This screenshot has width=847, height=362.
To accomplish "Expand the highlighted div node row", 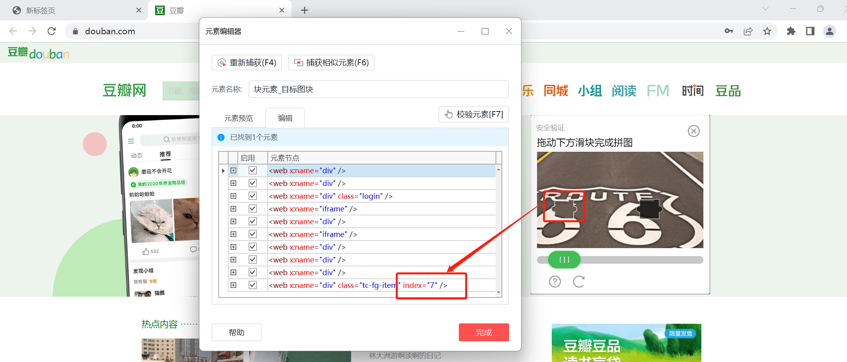I will (233, 170).
